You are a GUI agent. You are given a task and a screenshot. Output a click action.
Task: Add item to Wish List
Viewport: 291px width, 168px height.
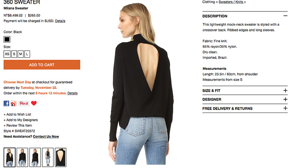(x=17, y=114)
